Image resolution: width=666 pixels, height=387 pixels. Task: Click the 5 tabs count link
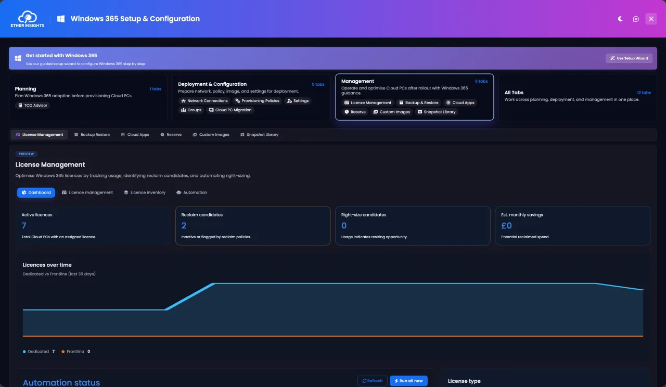pyautogui.click(x=318, y=84)
